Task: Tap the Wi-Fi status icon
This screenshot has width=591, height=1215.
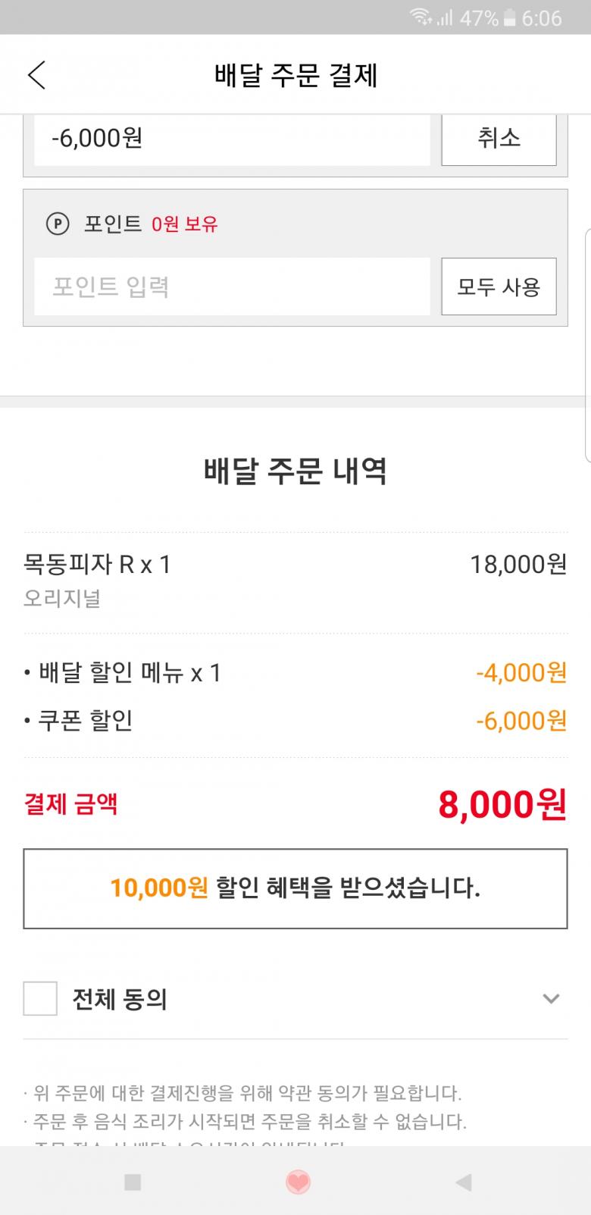Action: click(x=421, y=17)
